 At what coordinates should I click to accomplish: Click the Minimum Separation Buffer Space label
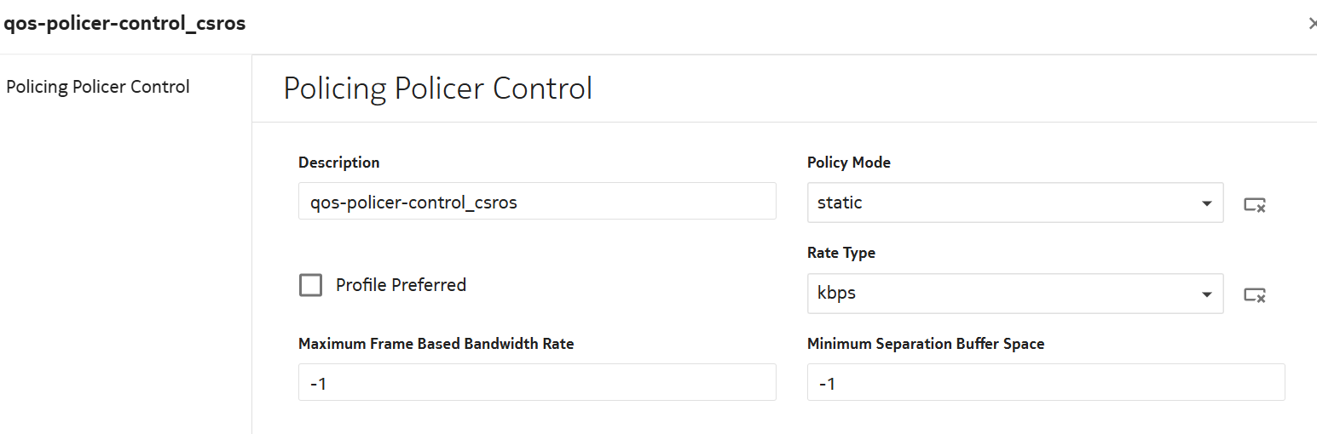925,344
